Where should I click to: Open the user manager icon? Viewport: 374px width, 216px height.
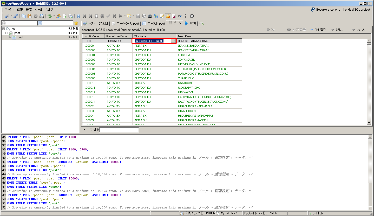pyautogui.click(x=58, y=16)
